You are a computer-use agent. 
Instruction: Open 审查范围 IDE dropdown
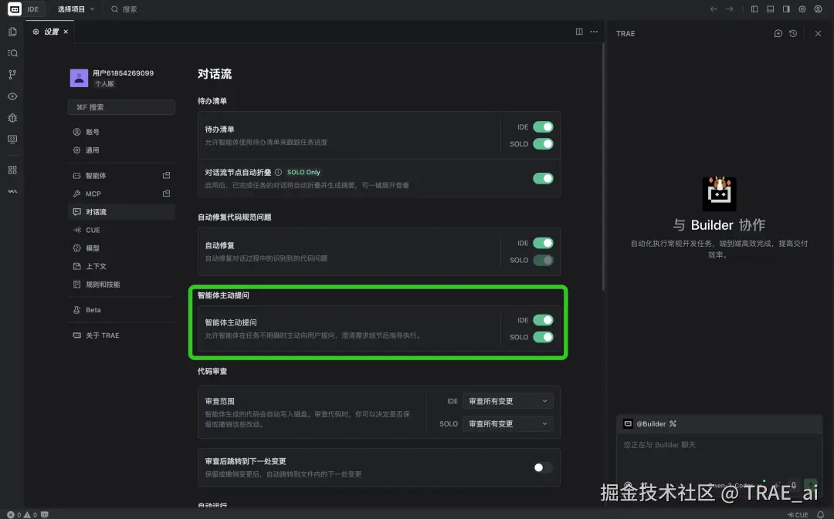click(508, 401)
